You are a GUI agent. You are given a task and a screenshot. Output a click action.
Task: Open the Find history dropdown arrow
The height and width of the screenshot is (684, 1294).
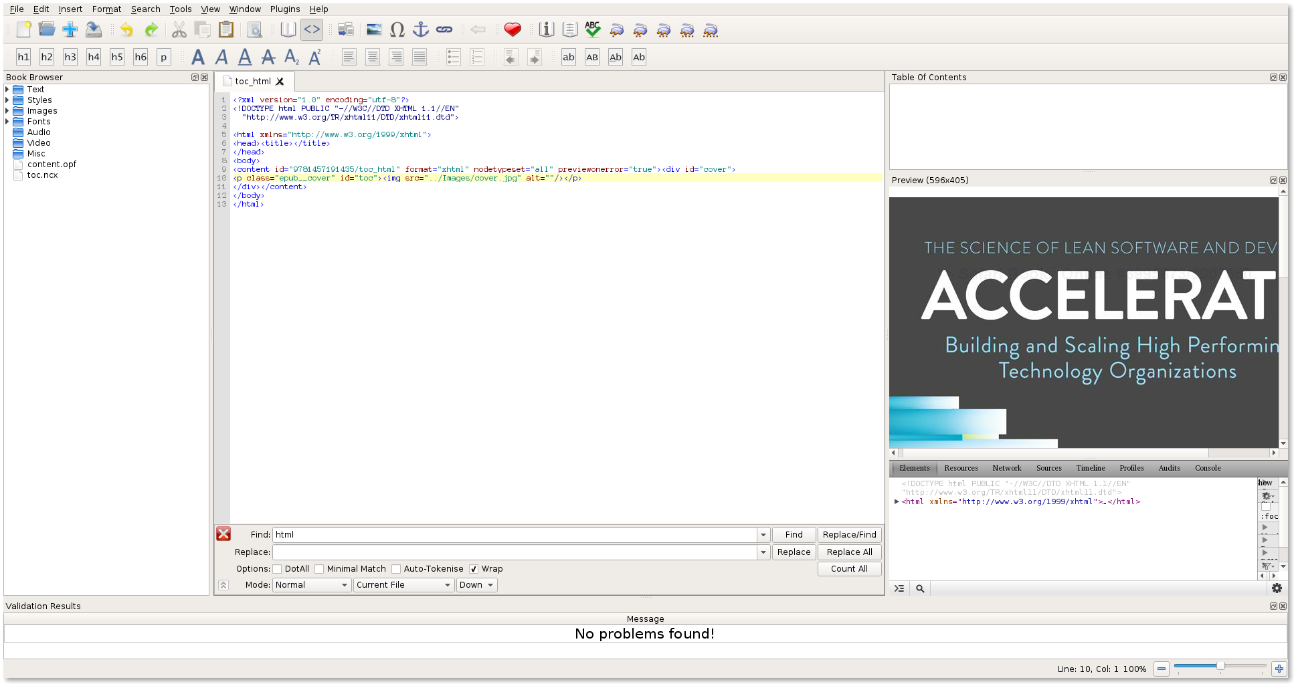(763, 535)
